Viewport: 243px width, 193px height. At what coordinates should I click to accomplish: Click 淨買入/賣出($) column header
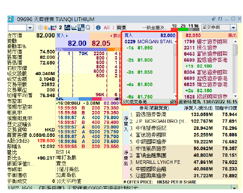(x=198, y=108)
